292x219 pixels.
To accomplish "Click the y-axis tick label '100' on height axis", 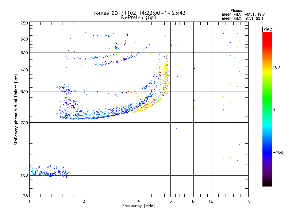I will [x=24, y=176].
